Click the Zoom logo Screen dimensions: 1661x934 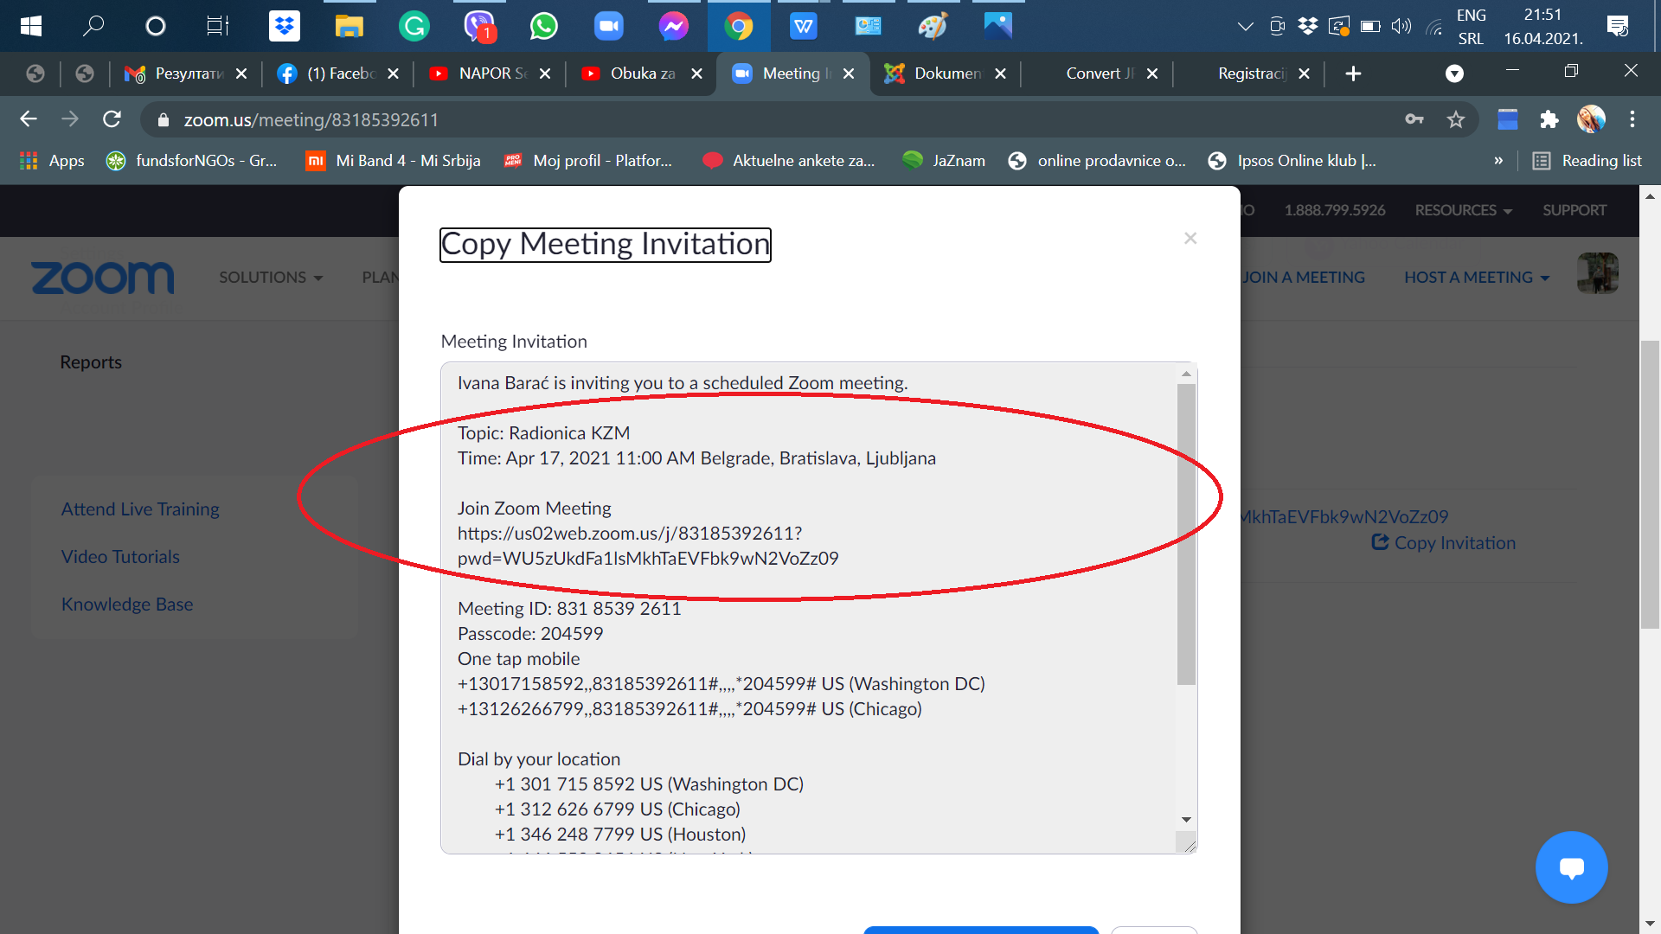(x=102, y=278)
